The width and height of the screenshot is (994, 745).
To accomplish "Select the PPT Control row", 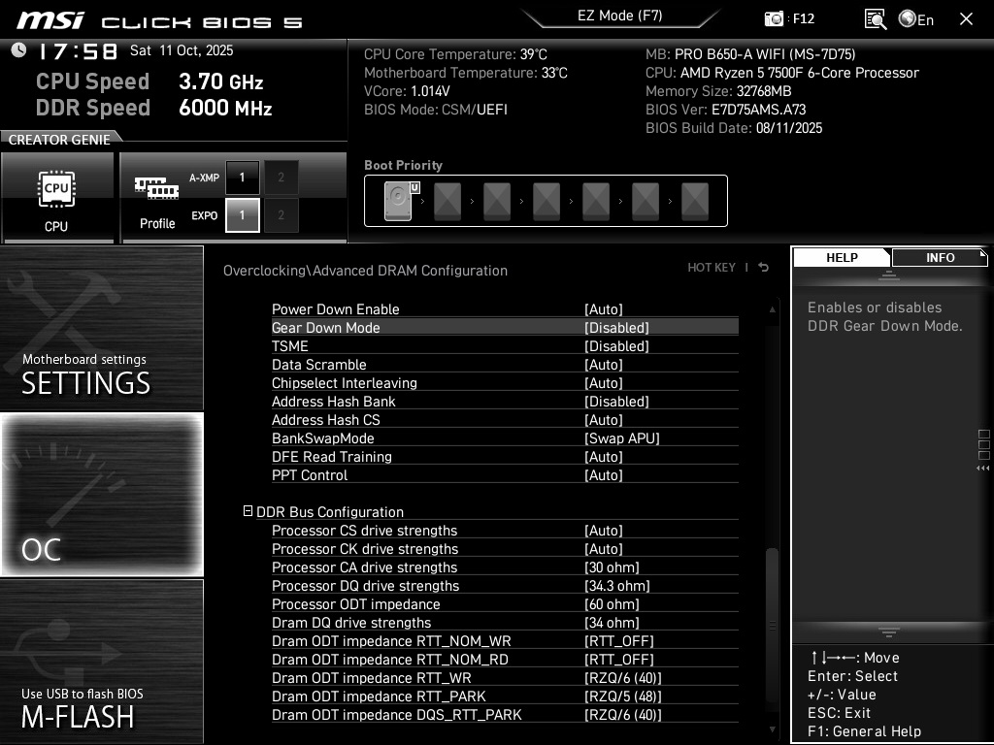I will coord(505,474).
